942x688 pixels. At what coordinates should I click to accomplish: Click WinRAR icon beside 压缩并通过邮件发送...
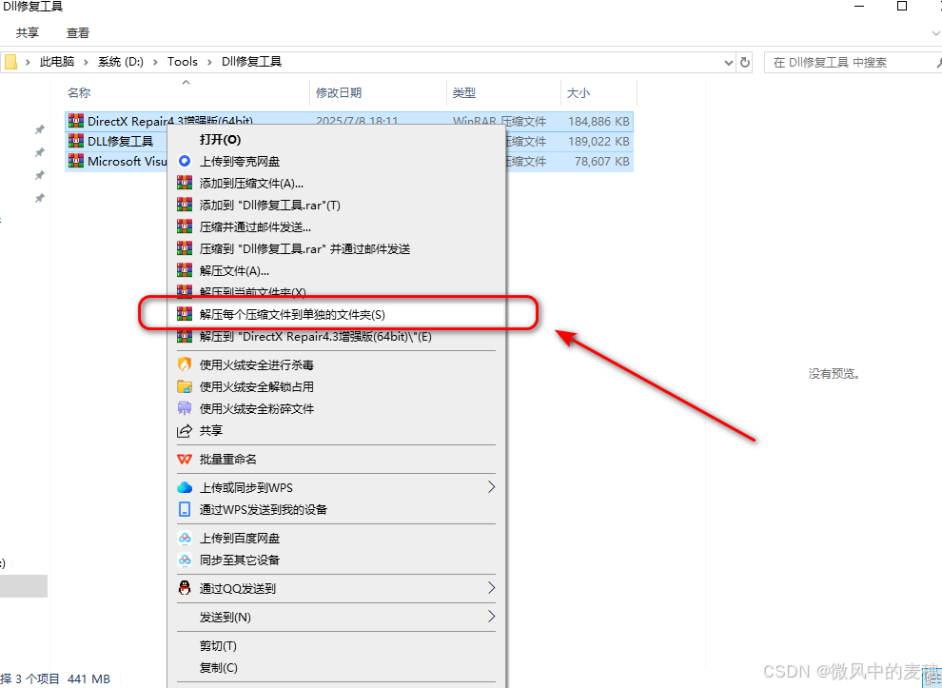(185, 226)
